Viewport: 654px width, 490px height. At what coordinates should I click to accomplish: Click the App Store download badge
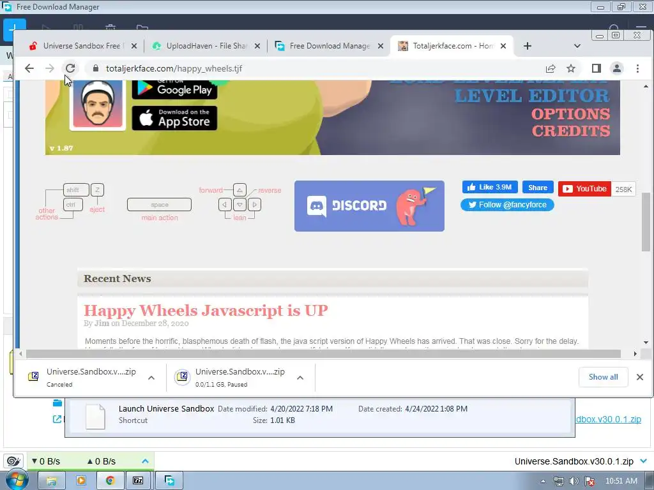(x=174, y=118)
